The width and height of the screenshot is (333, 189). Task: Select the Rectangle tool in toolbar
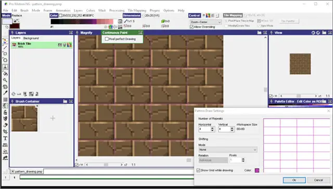click(x=5, y=54)
